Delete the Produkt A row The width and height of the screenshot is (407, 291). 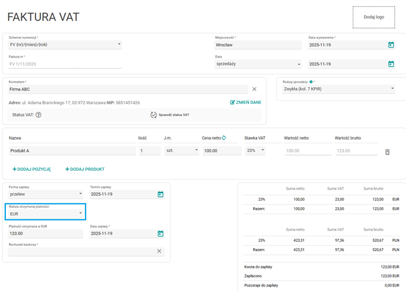[387, 152]
